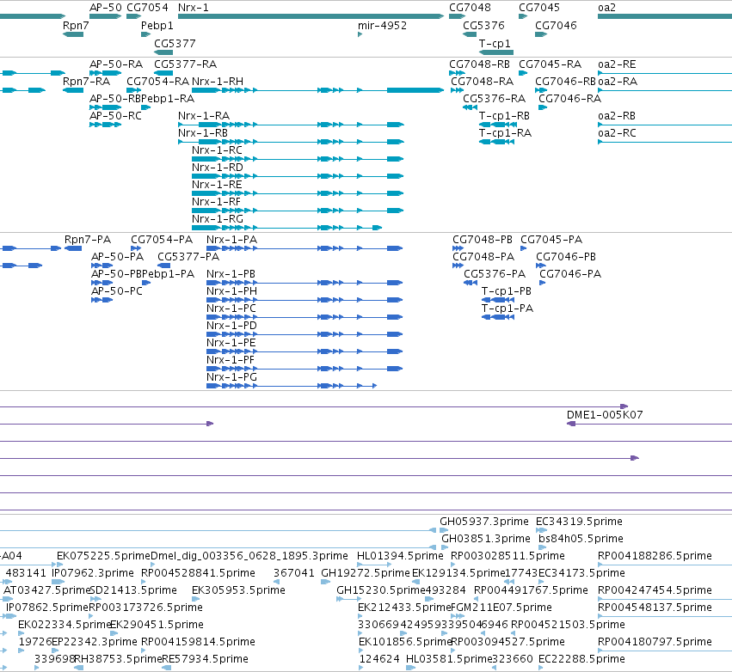Click the Nrx-1-PA protein label

coord(231,240)
